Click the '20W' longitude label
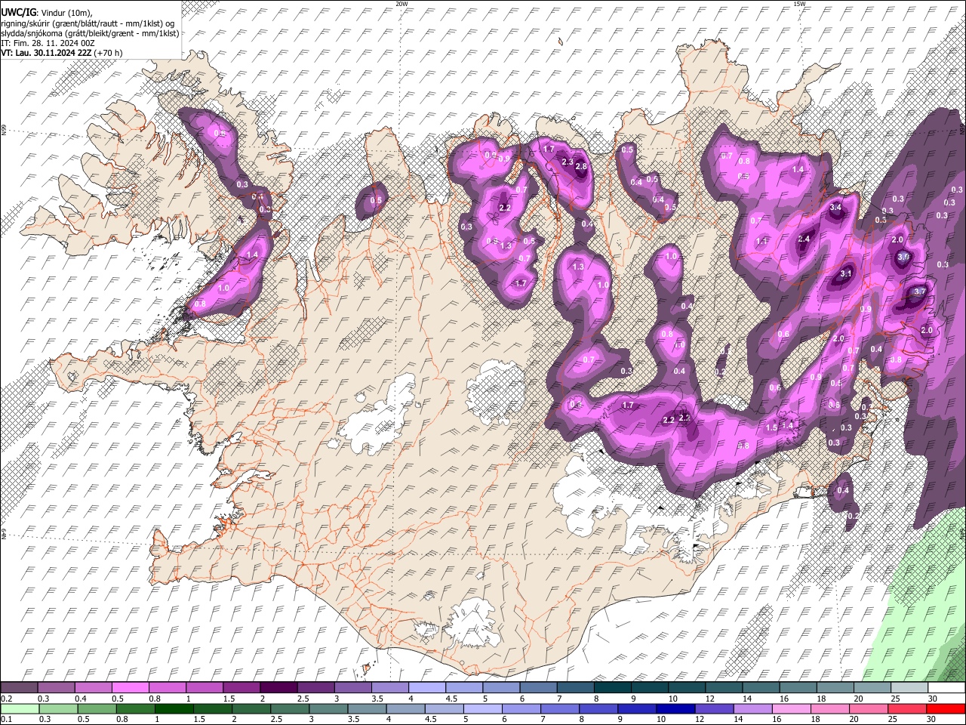 [x=401, y=4]
